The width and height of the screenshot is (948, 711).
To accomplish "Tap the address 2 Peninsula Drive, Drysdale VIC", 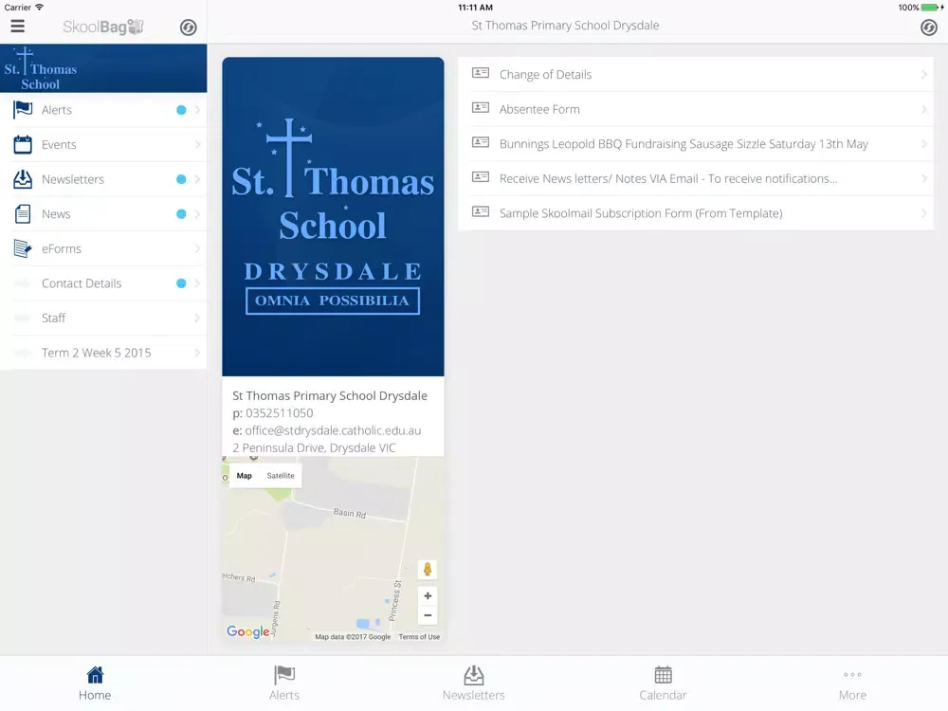I will point(314,448).
